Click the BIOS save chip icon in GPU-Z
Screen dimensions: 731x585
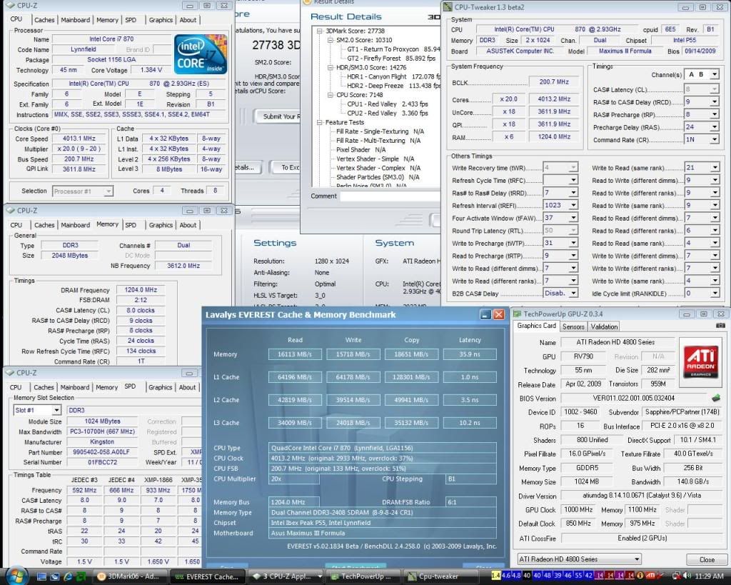tap(716, 399)
